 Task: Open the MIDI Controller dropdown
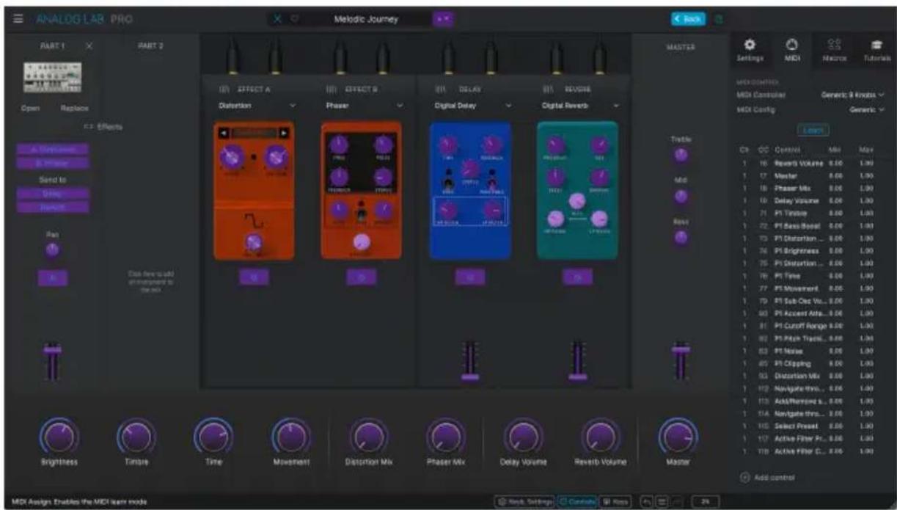(x=852, y=95)
